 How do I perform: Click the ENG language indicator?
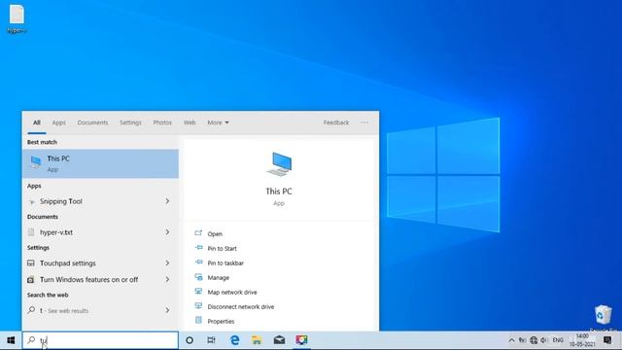[558, 340]
